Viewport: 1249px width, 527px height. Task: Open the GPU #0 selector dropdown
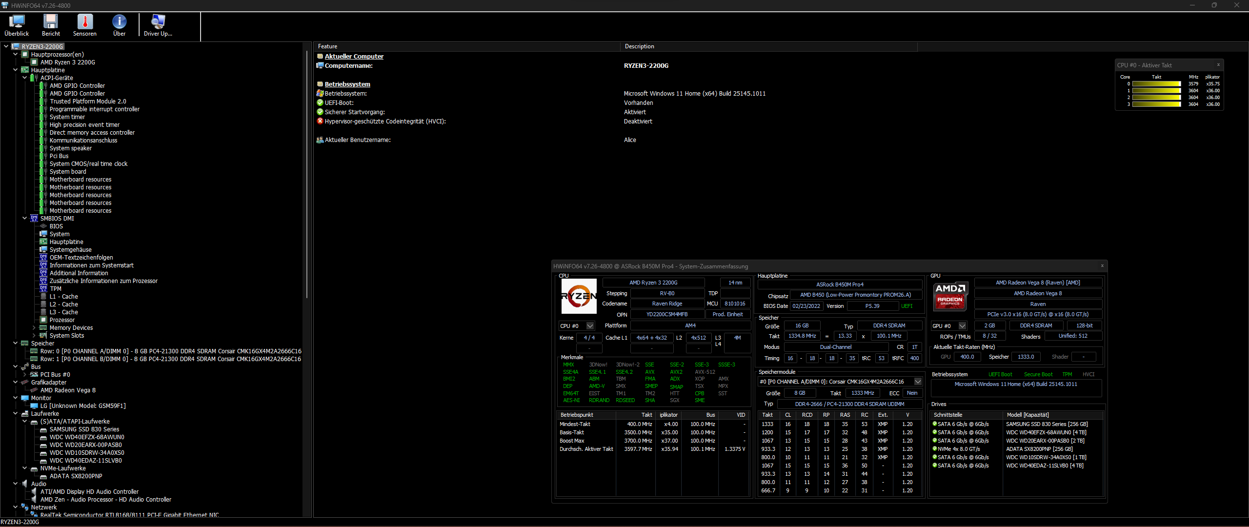[962, 326]
